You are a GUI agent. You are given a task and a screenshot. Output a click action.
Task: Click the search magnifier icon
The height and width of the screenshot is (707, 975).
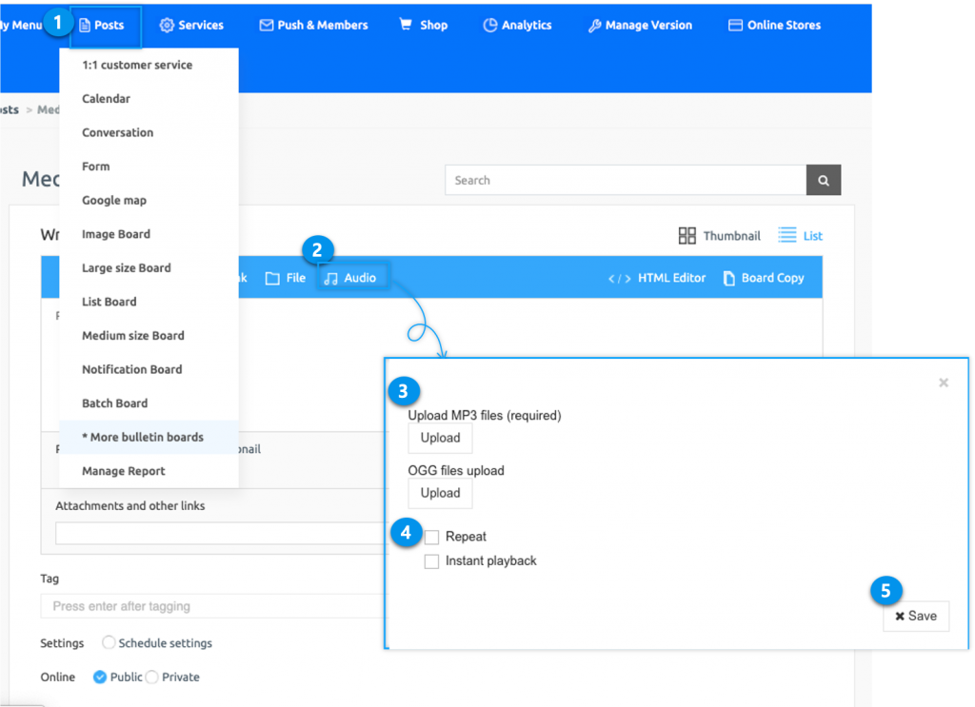pyautogui.click(x=823, y=180)
